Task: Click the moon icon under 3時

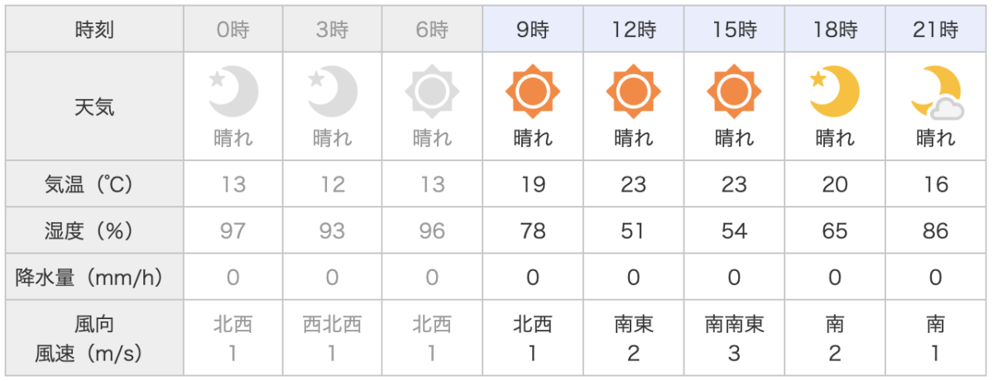Action: (333, 91)
